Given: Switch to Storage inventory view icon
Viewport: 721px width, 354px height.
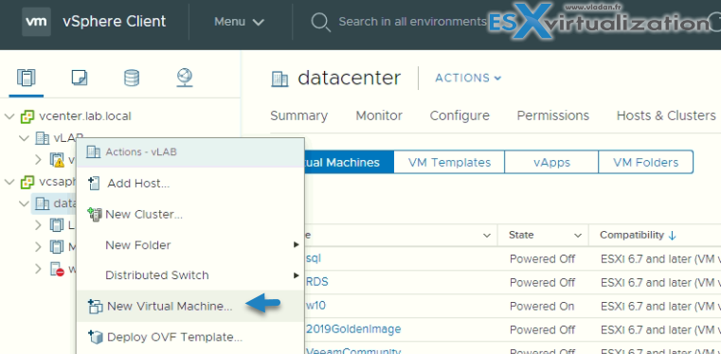Looking at the screenshot, I should coord(132,78).
